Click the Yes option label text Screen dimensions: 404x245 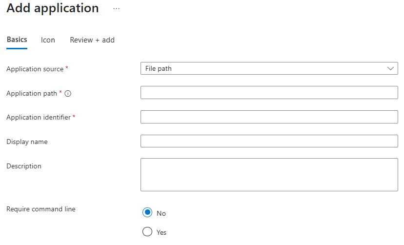coord(162,232)
